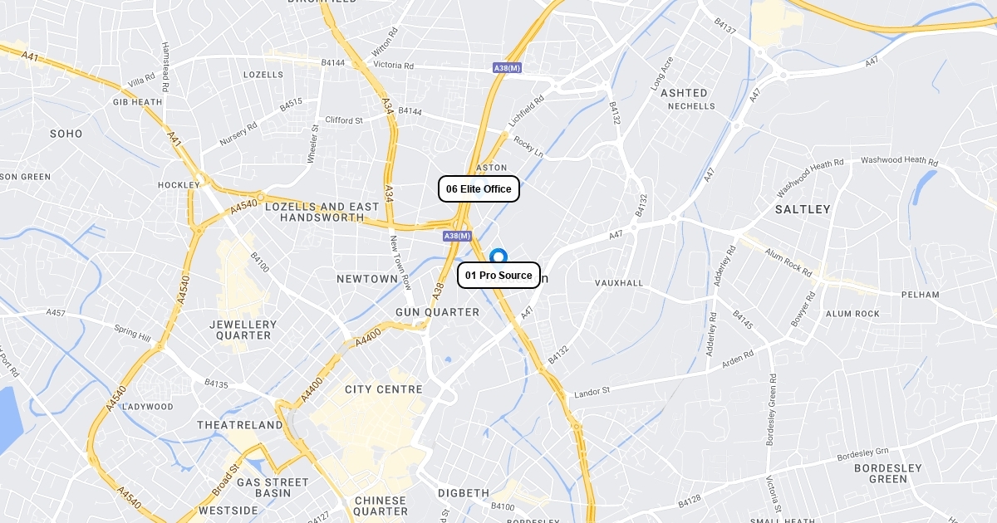Select the 06 Elite Office map label

(479, 189)
